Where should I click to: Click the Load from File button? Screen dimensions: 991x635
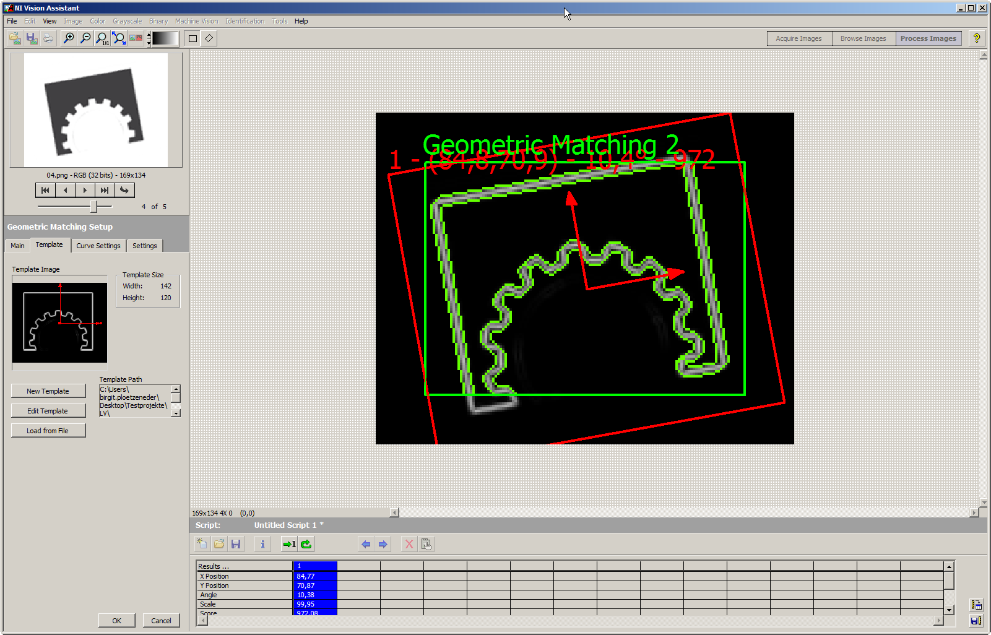pos(48,431)
